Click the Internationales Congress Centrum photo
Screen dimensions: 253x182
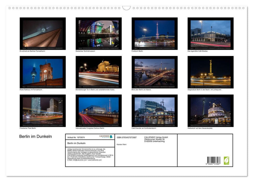[x=99, y=110]
